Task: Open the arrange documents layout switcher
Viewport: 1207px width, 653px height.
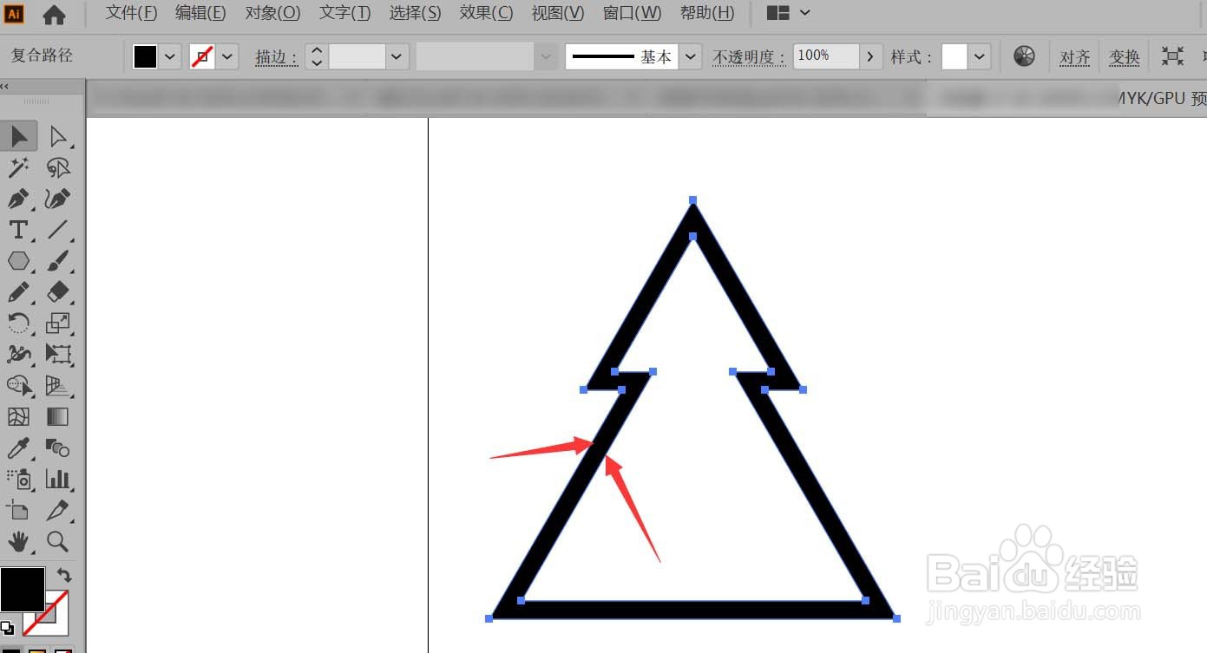Action: pos(789,13)
